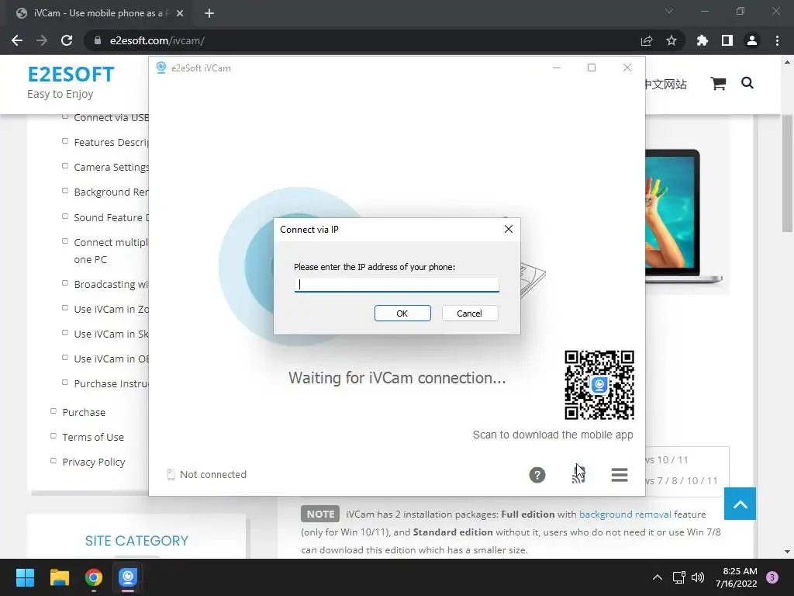Open Use iVCam in Zoom sidebar item
The image size is (794, 596).
coord(111,309)
